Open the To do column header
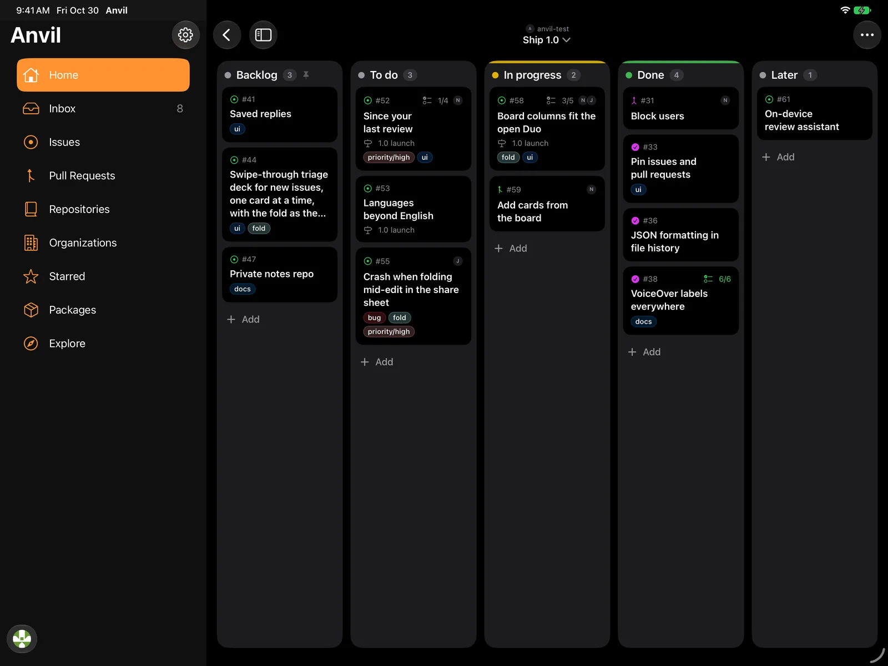Screen dimensions: 888x666 point(384,75)
